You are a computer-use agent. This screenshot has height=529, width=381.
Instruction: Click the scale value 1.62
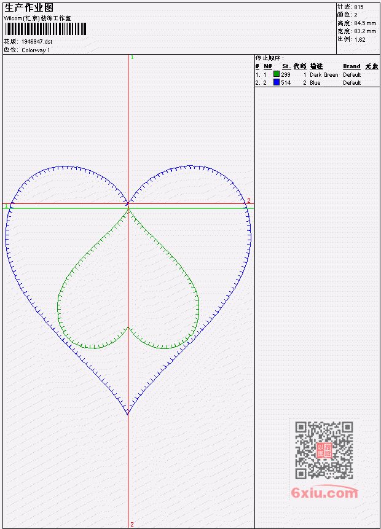point(359,39)
